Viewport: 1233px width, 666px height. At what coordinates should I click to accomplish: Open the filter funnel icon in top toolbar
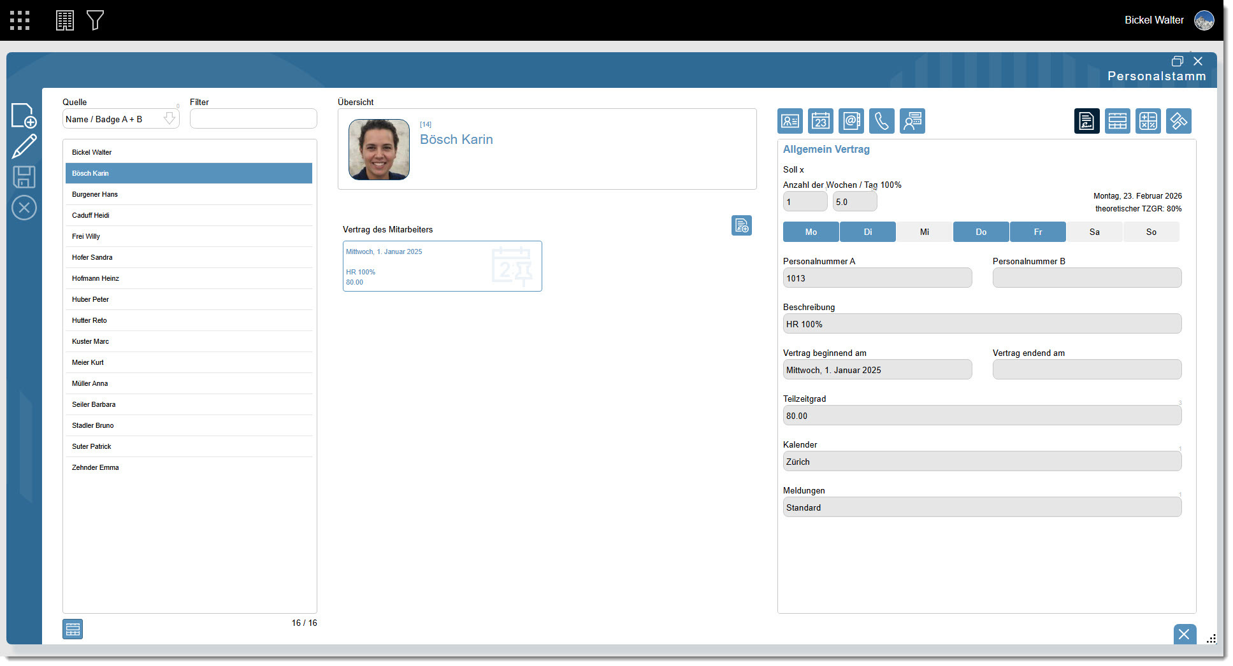[x=96, y=20]
